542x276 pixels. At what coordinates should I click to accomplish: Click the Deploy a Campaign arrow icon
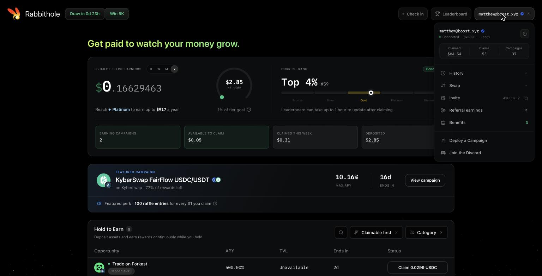443,140
